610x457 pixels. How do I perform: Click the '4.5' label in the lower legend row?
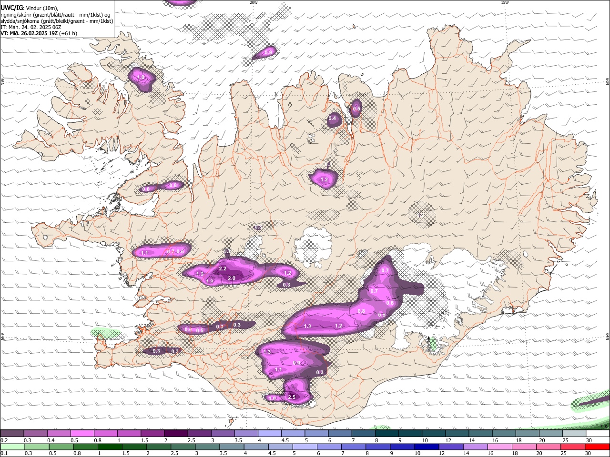[x=272, y=454]
